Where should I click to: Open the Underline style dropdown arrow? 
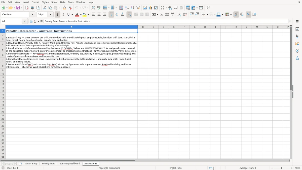72,15
